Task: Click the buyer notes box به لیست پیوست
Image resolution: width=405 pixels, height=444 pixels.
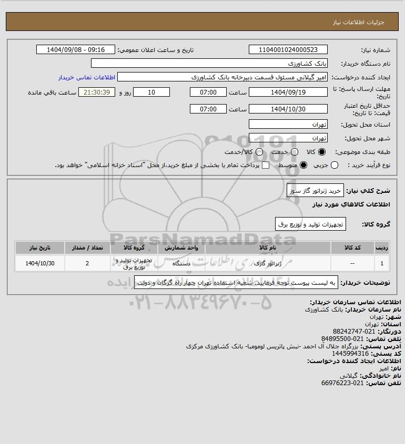Action: point(236,282)
